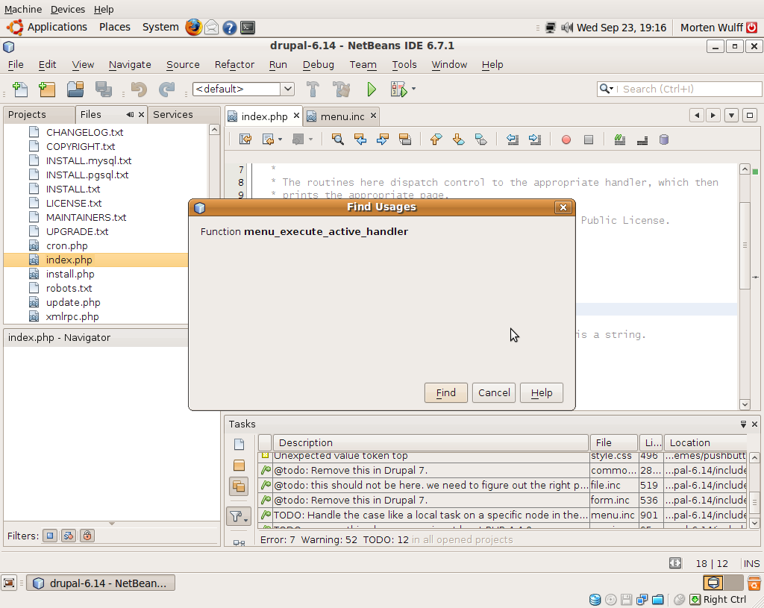
Task: Click the Uncomment lines editor icon
Action: click(642, 140)
